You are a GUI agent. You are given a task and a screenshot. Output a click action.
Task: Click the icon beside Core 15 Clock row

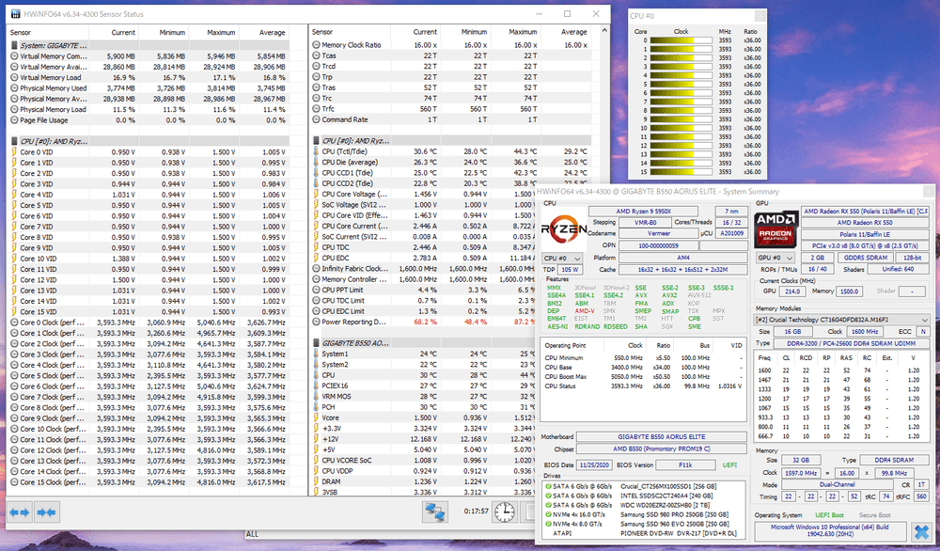pyautogui.click(x=14, y=482)
